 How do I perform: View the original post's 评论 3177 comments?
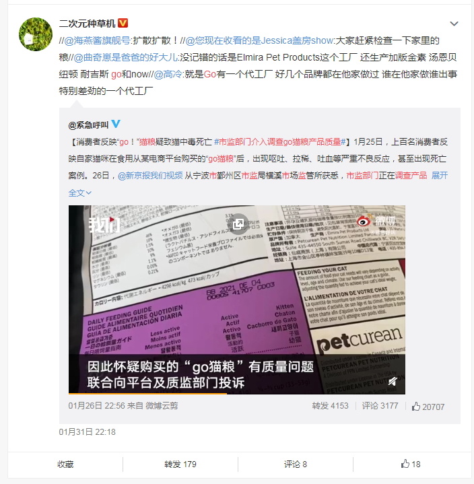pyautogui.click(x=380, y=406)
